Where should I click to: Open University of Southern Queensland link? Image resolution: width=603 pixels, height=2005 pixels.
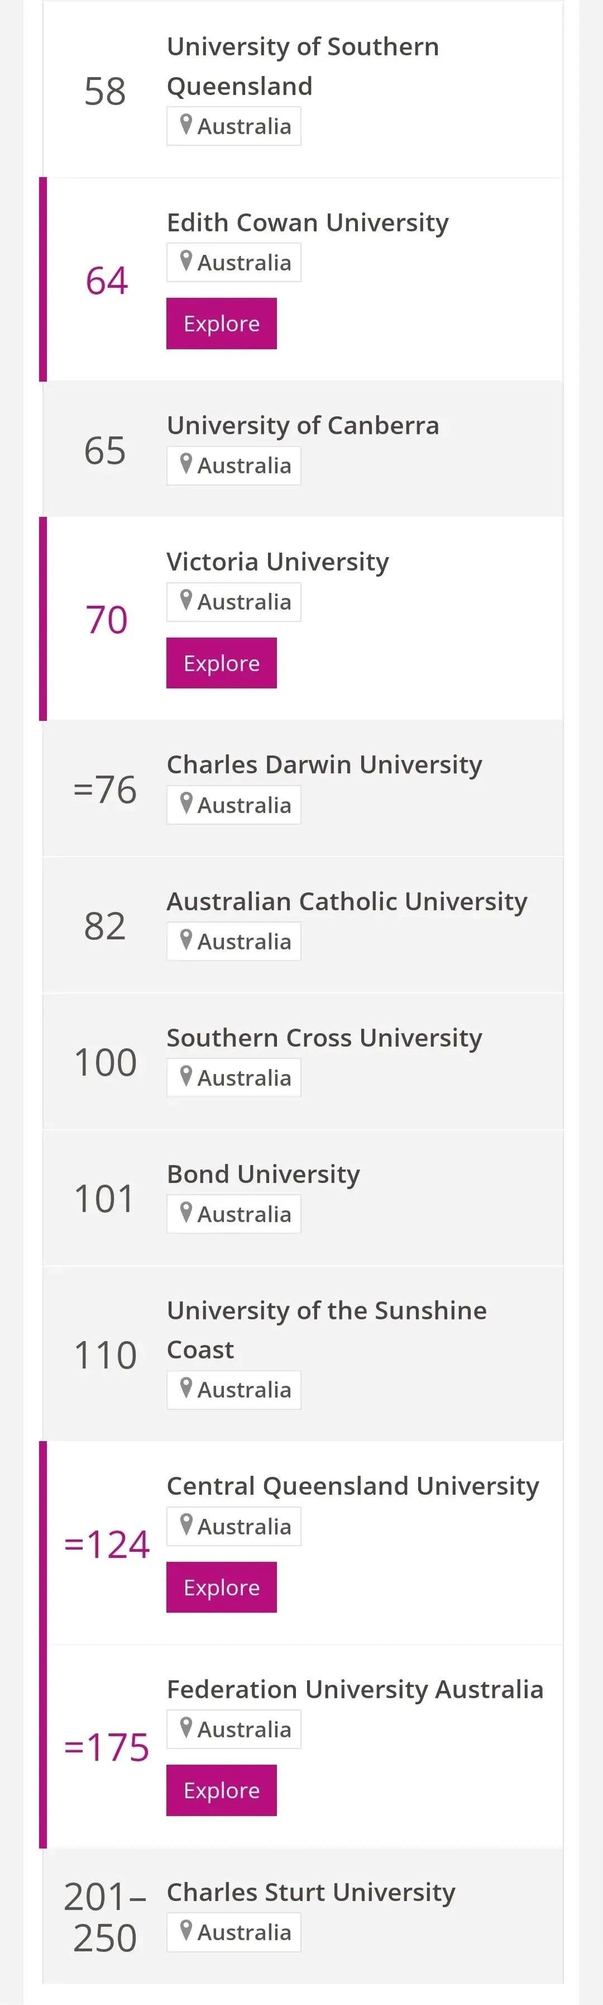(302, 66)
